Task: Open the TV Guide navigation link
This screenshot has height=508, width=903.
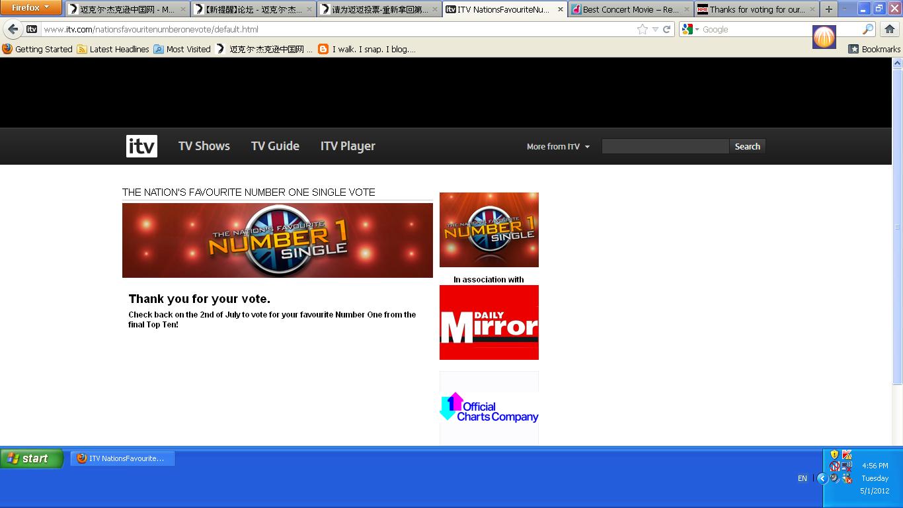Action: click(x=275, y=146)
